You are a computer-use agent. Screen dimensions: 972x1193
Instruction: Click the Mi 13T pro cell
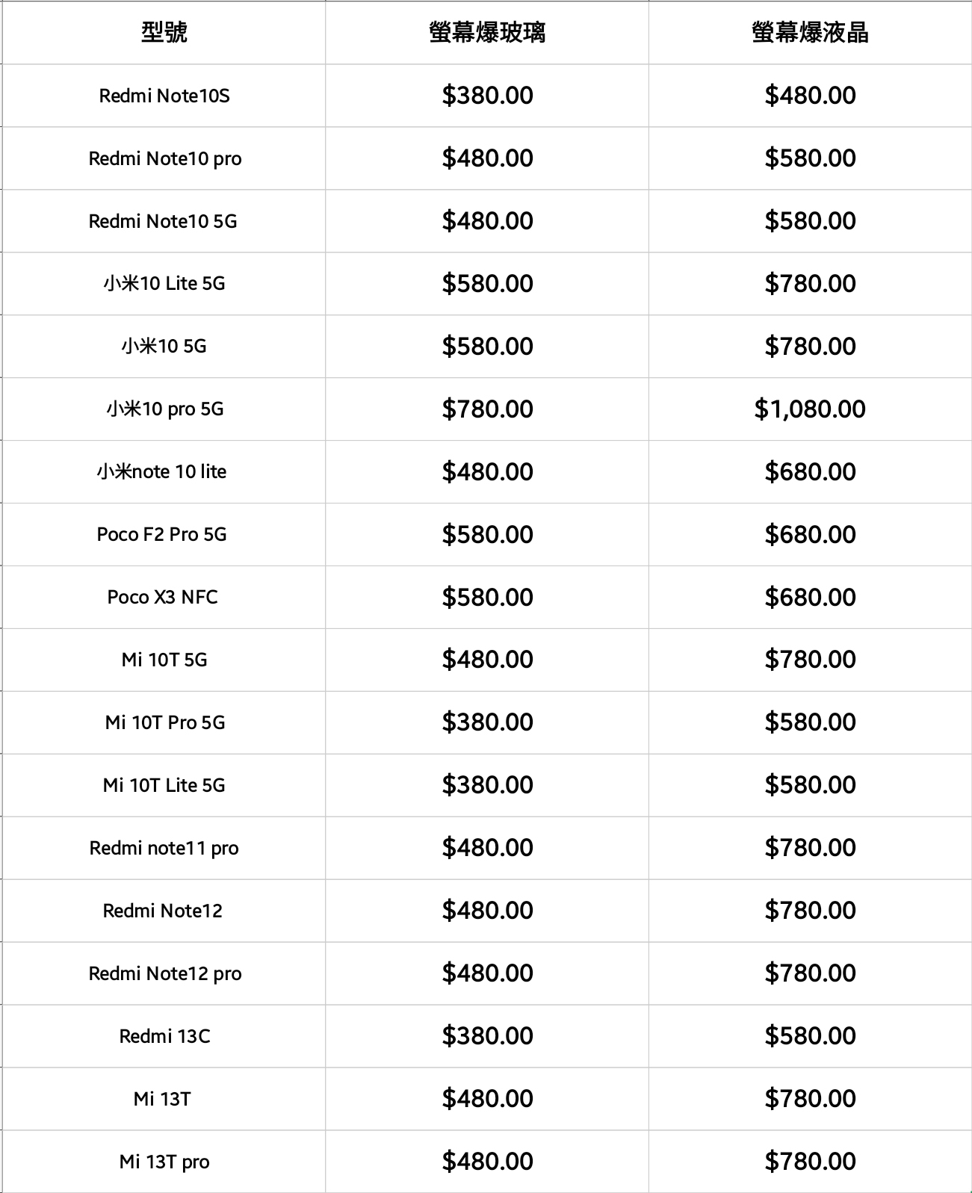click(164, 1162)
